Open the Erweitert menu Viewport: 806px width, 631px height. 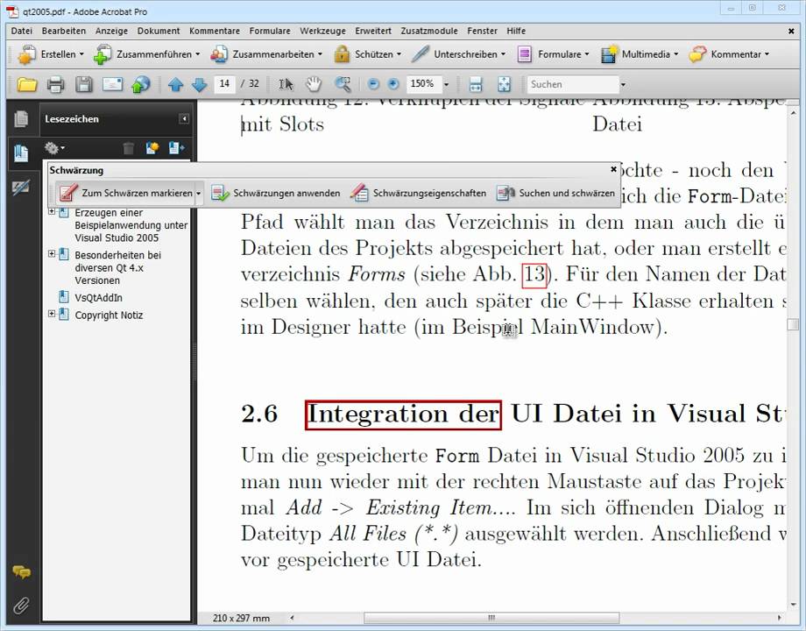(x=373, y=31)
